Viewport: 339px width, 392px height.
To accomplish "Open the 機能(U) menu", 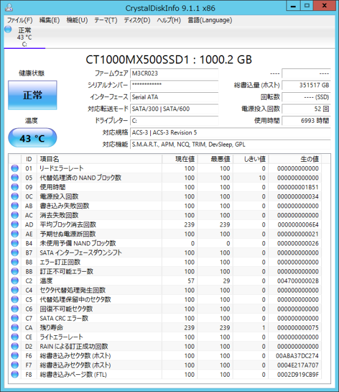I will [x=77, y=20].
